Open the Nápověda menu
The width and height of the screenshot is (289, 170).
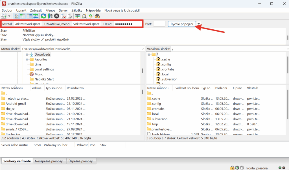pos(93,10)
